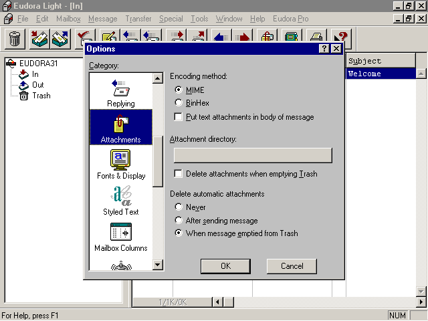Click the Reply toolbar icon
The width and height of the screenshot is (428, 321).
(x=130, y=36)
